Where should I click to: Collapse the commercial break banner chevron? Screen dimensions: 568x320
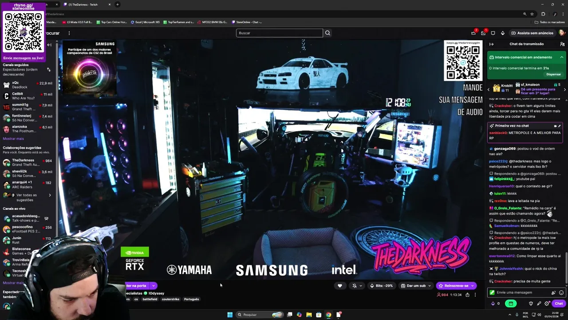coord(561,57)
